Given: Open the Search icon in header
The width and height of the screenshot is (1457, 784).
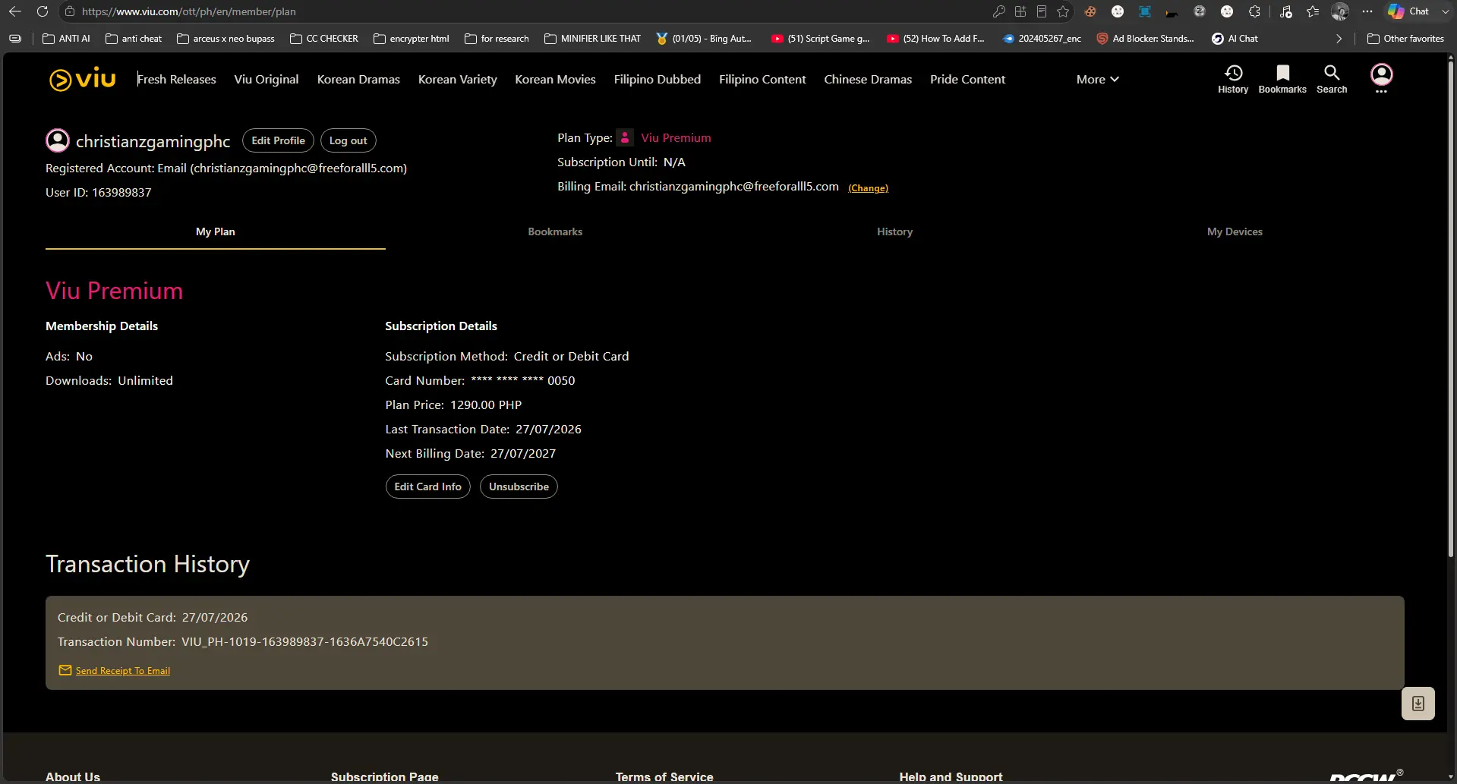Looking at the screenshot, I should coord(1332,79).
